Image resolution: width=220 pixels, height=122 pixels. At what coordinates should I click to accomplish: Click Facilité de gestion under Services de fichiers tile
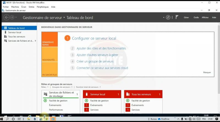tap(58, 101)
